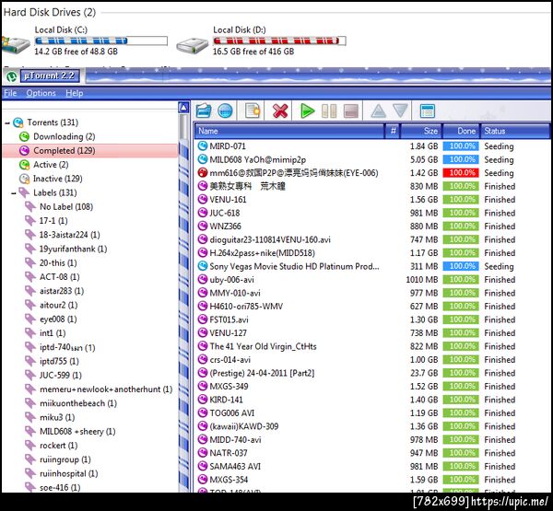This screenshot has width=553, height=511.
Task: Click the red X Remove torrent icon
Action: pyautogui.click(x=280, y=111)
